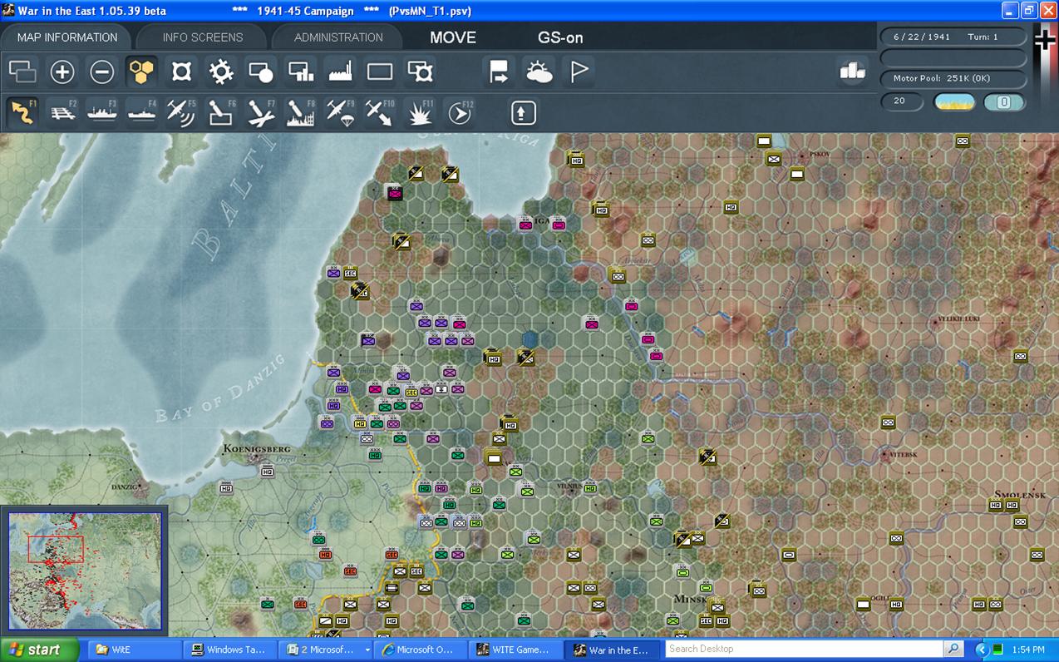Toggle the rectangle-with-gear overlay icon
1059x662 pixels.
point(420,72)
